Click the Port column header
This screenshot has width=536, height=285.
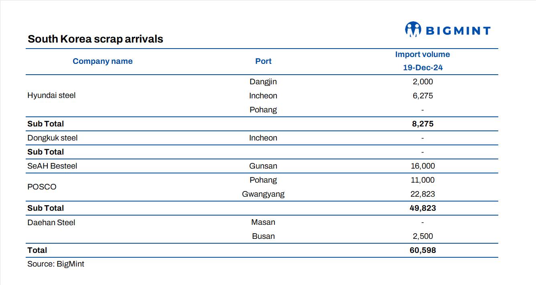point(263,61)
